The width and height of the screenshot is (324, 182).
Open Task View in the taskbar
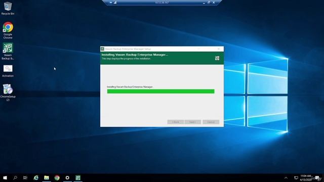click(25, 177)
